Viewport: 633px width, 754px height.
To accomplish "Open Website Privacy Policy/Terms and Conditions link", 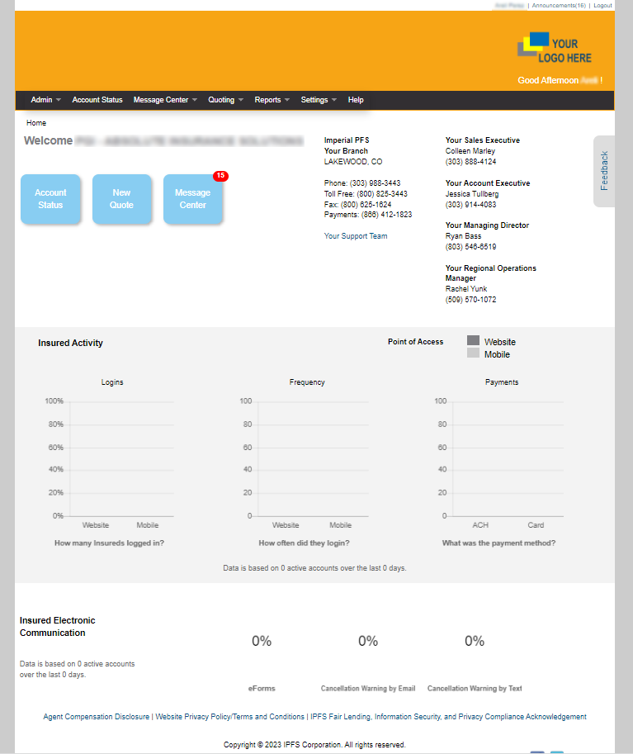I will (x=229, y=717).
